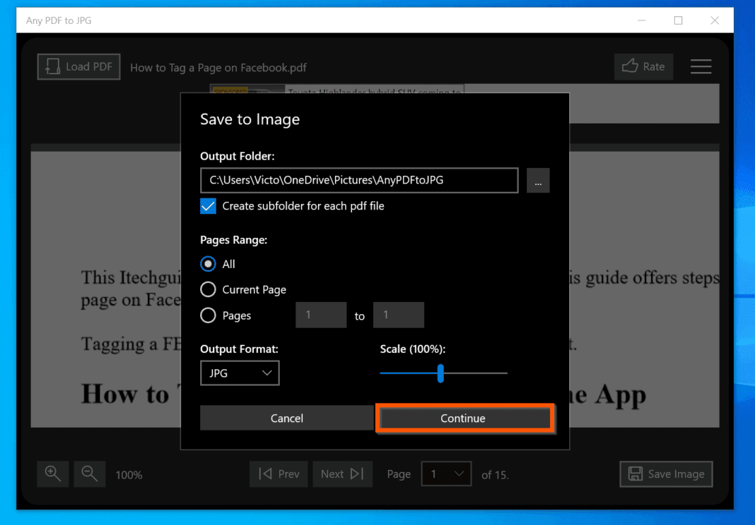Open the hamburger menu

coord(701,66)
